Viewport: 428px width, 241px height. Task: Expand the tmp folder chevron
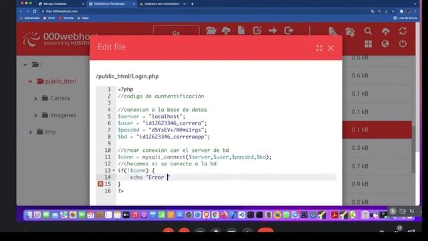click(x=30, y=132)
